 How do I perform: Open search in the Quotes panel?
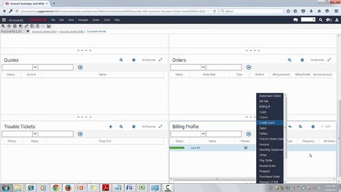[121, 60]
